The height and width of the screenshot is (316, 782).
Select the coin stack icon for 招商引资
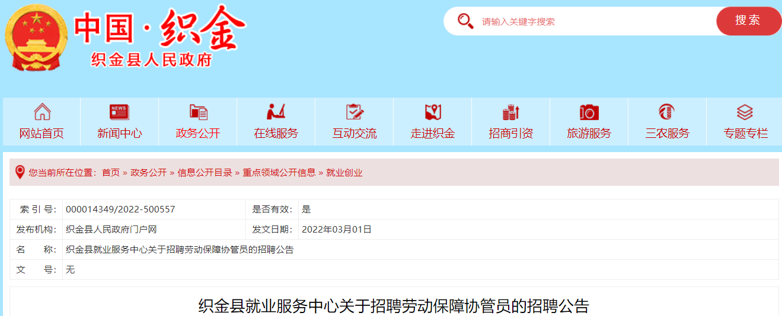pos(510,112)
